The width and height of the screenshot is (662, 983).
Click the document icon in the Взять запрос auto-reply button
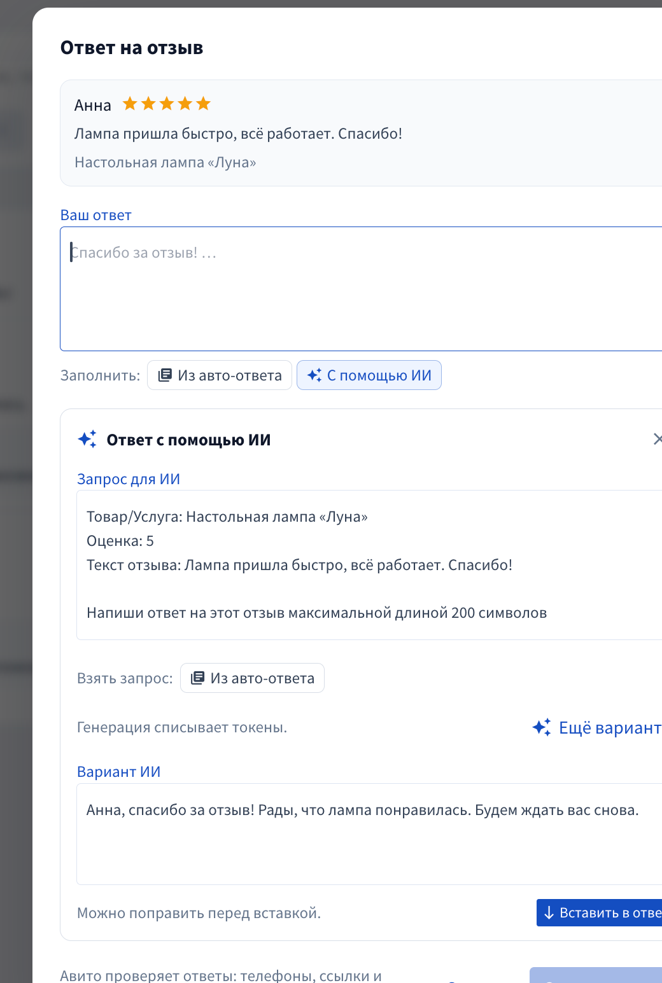[198, 678]
